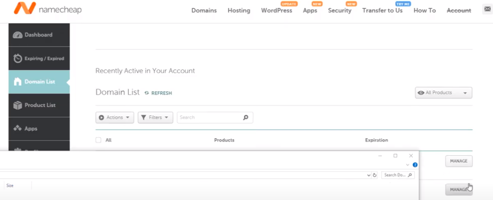493x200 pixels.
Task: Open Explorer address bar history dropdown
Action: [369, 175]
